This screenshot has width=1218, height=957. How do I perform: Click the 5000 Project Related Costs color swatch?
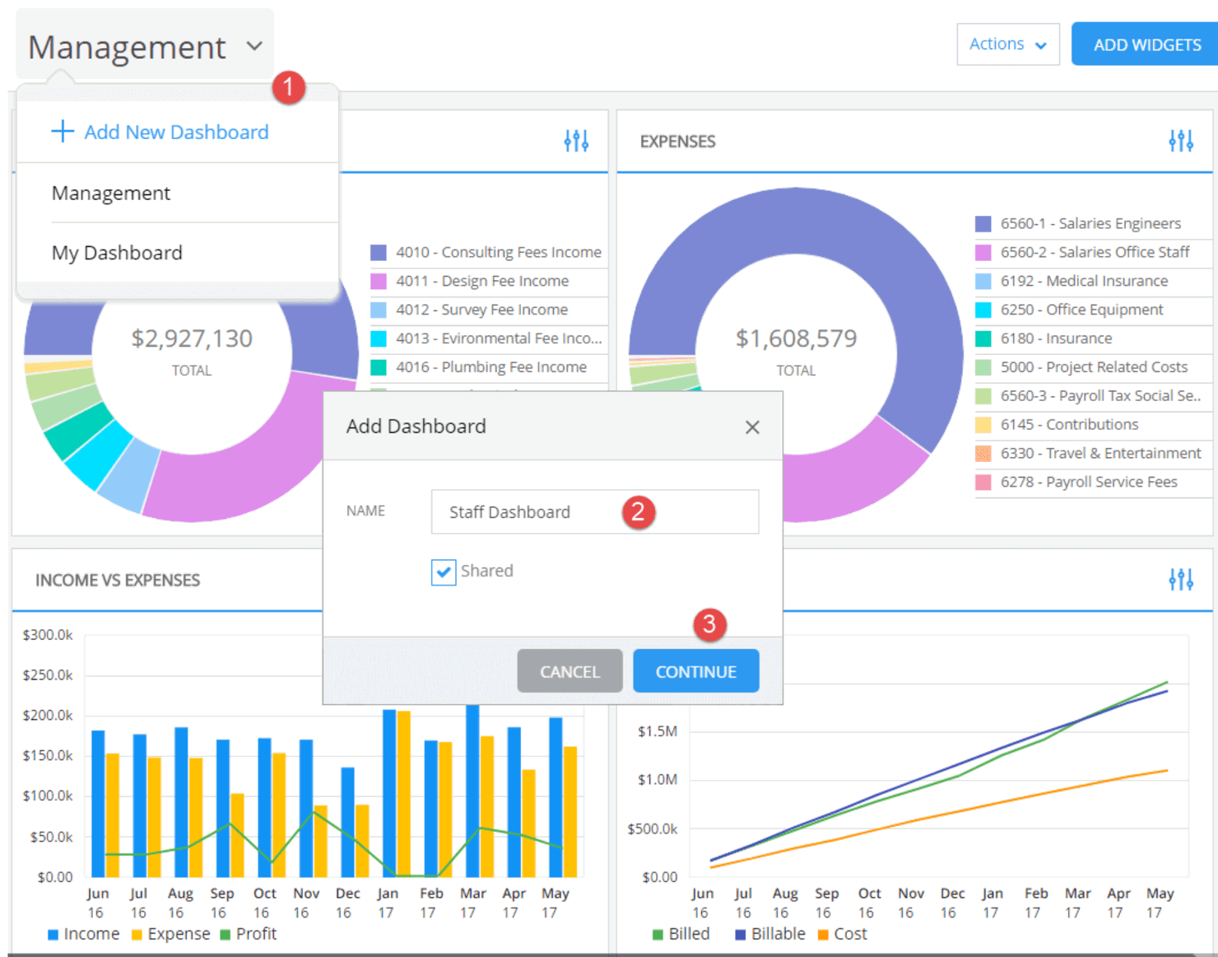(983, 367)
